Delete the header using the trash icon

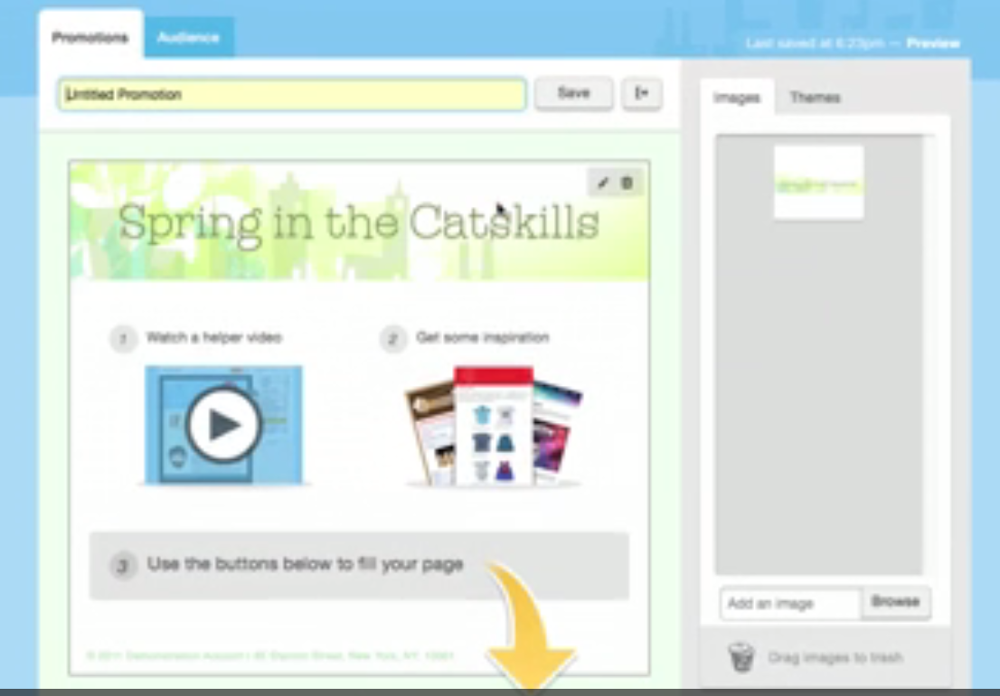627,183
